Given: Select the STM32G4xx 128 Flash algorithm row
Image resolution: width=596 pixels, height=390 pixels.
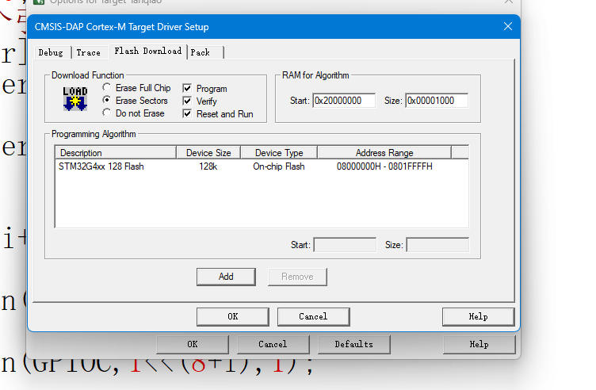Looking at the screenshot, I should click(262, 166).
